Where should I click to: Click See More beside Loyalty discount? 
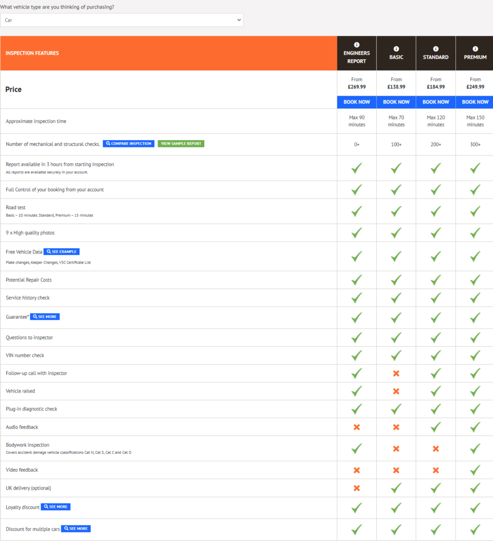click(56, 507)
